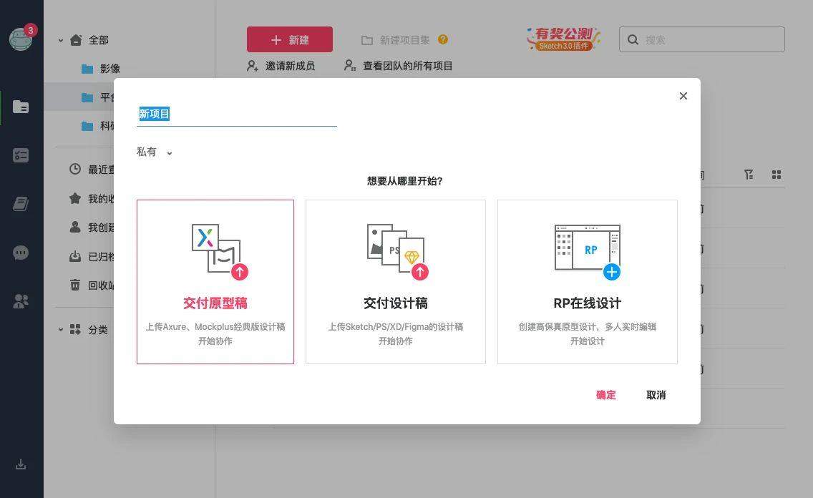Open the task list sidebar icon
Viewport: 813px width, 498px height.
click(21, 155)
